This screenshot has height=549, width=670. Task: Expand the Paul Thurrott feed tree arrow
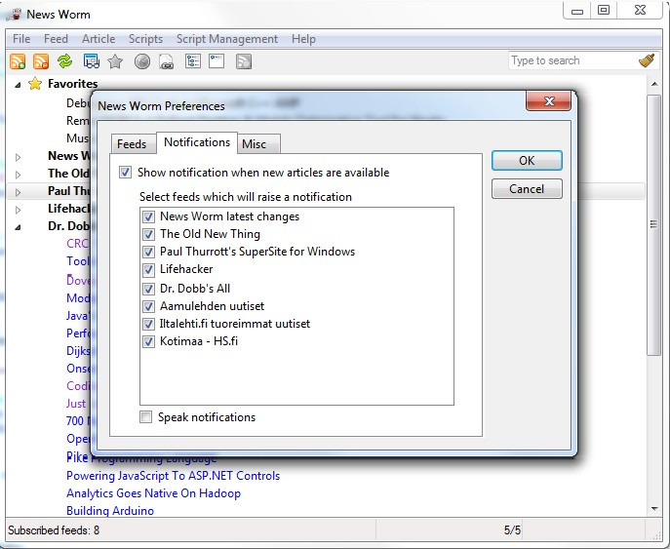coord(18,192)
